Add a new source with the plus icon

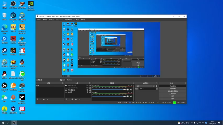[x=66, y=99]
